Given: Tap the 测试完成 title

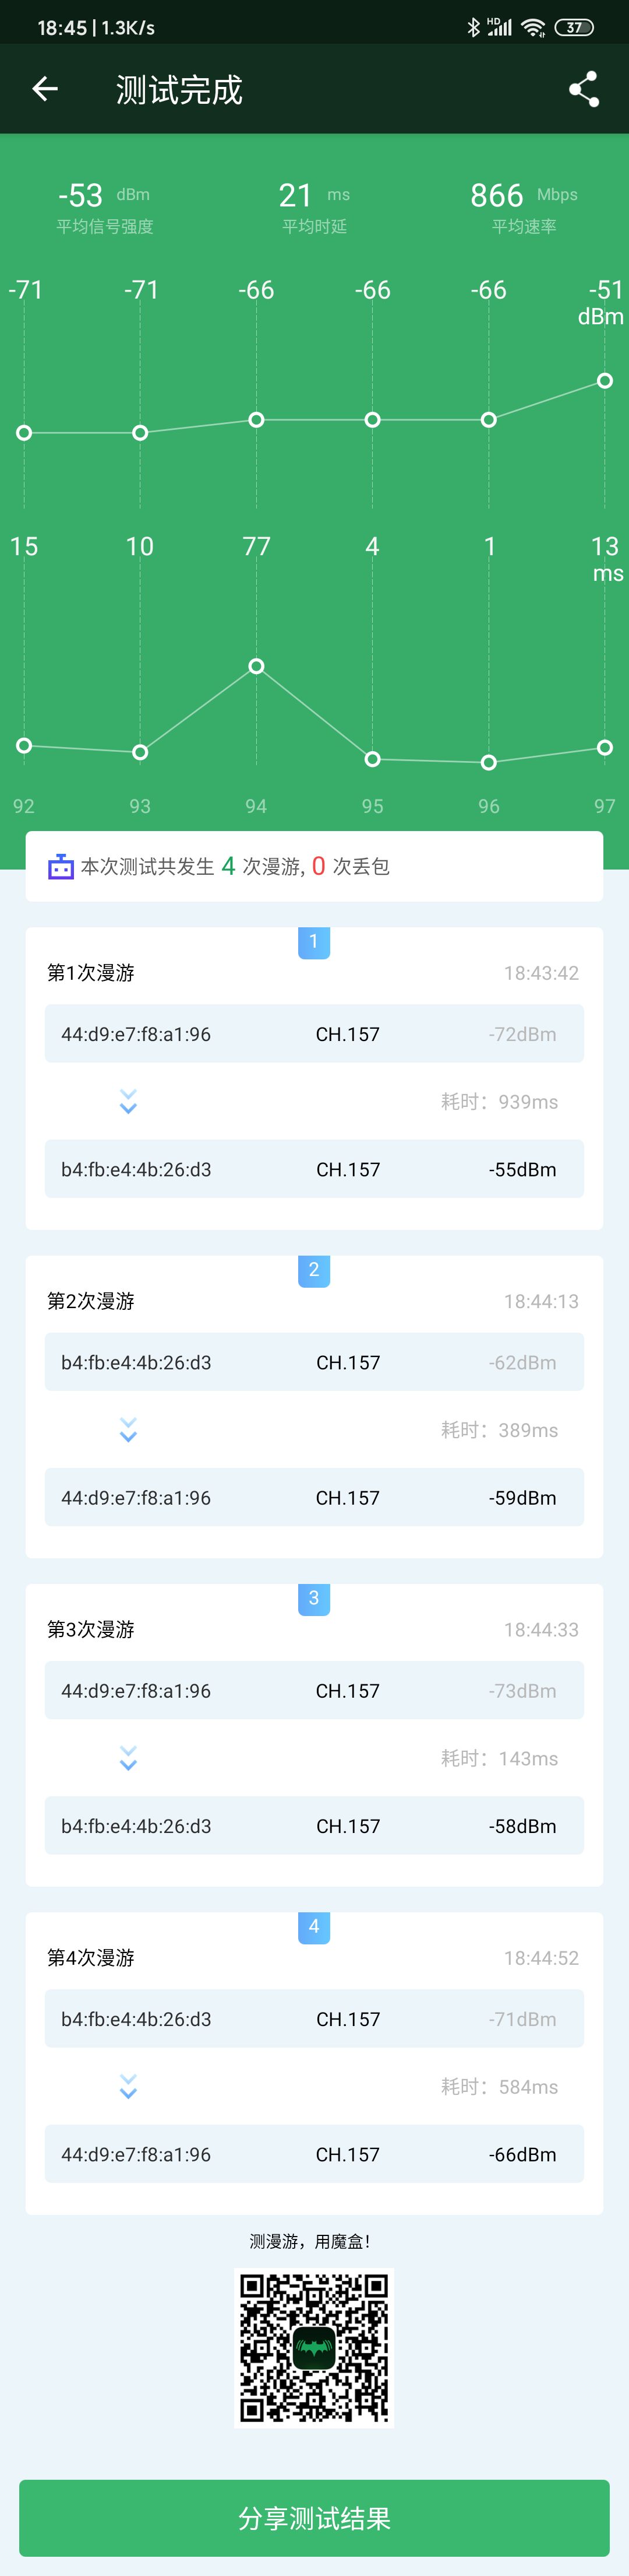Looking at the screenshot, I should [x=179, y=90].
